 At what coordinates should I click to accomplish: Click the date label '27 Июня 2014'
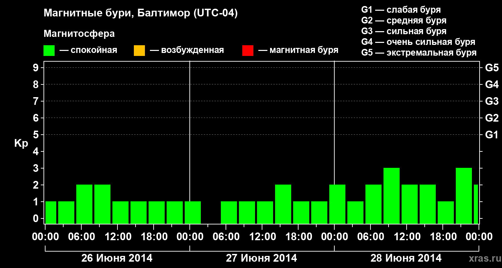[x=261, y=258]
